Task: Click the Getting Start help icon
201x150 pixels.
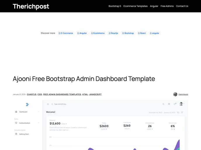Action: tap(16, 134)
